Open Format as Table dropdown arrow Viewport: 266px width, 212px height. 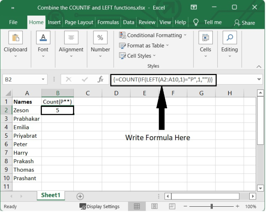[x=167, y=45]
